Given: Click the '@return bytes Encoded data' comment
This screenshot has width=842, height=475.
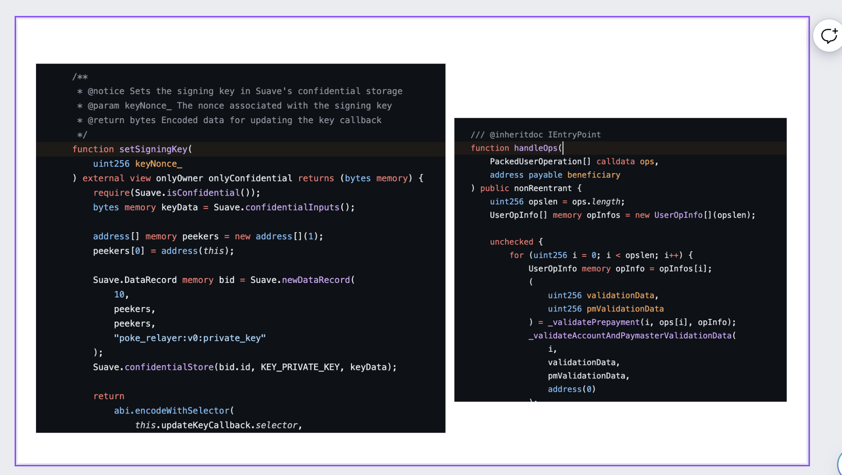Looking at the screenshot, I should tap(229, 121).
